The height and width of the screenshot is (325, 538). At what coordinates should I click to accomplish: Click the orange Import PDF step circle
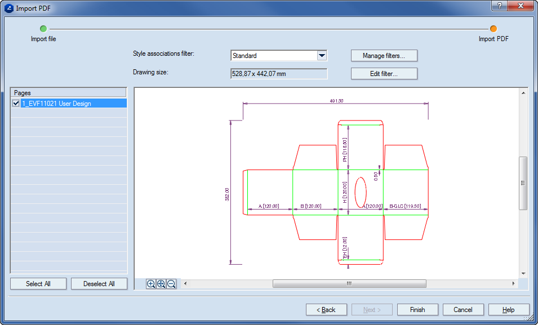(493, 29)
